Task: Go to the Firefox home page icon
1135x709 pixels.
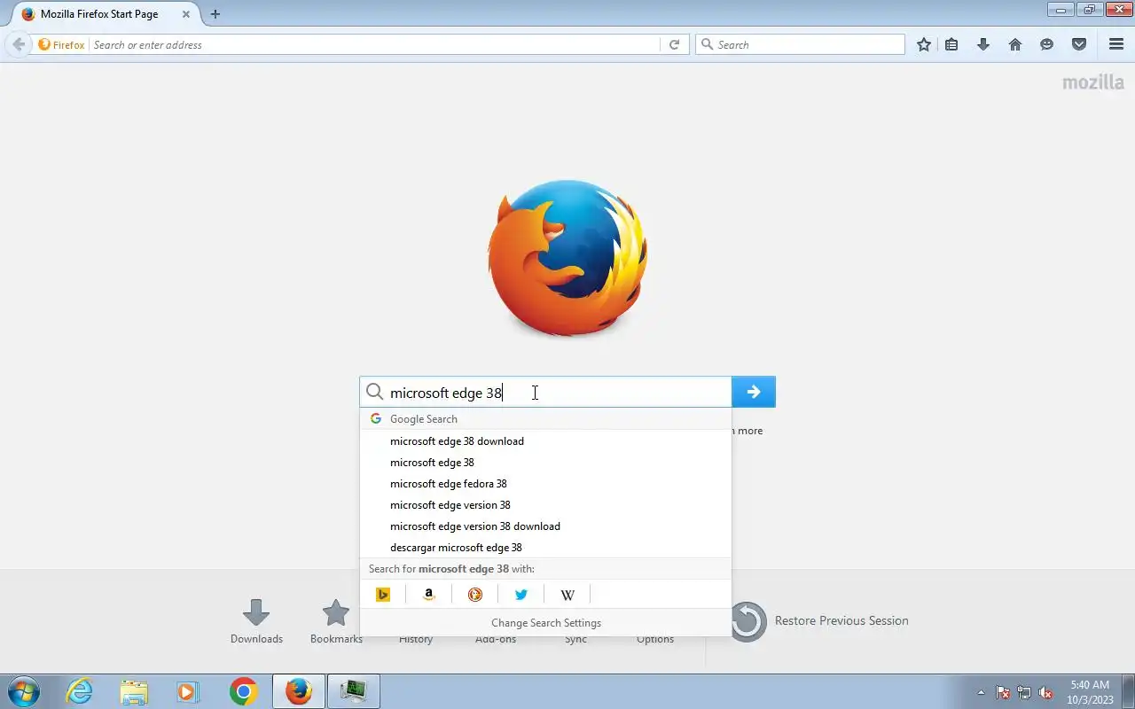Action: (x=1015, y=44)
